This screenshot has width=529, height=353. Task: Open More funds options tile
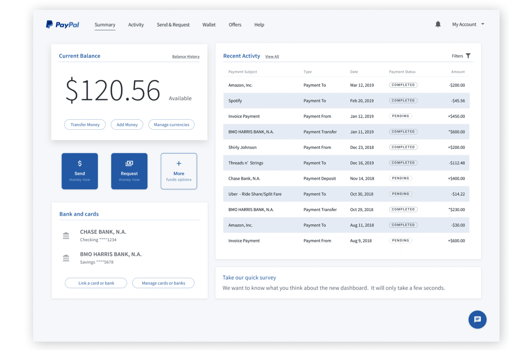[179, 171]
